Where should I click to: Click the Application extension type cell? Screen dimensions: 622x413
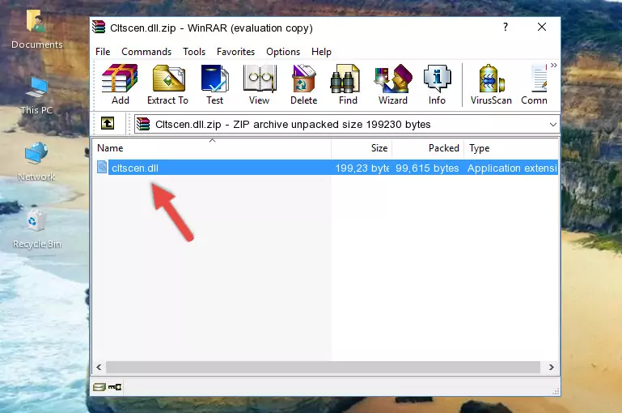click(512, 168)
